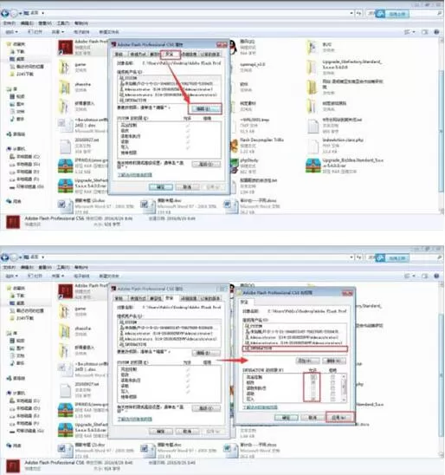The height and width of the screenshot is (475, 445).
Task: Click OK in the upper properties dialog
Action: pyautogui.click(x=161, y=187)
